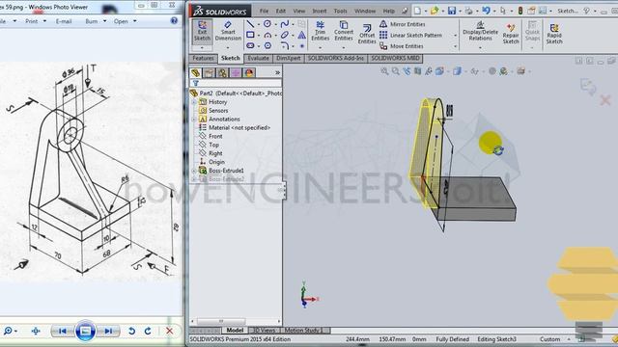Open the DisplayManager tab icon
The image size is (618, 347).
[249, 73]
